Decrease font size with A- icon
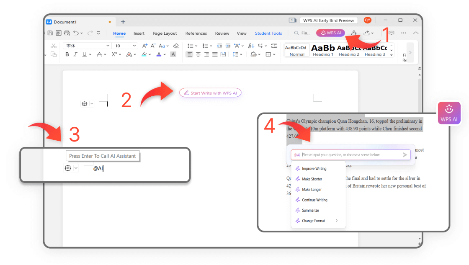The height and width of the screenshot is (265, 469). coord(153,46)
